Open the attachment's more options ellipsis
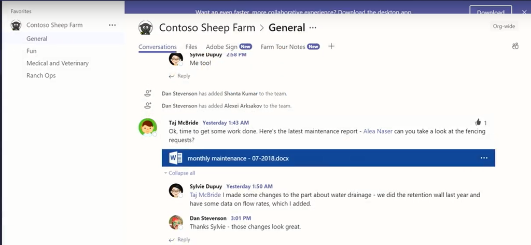Viewport: 531px width, 245px height. click(484, 158)
